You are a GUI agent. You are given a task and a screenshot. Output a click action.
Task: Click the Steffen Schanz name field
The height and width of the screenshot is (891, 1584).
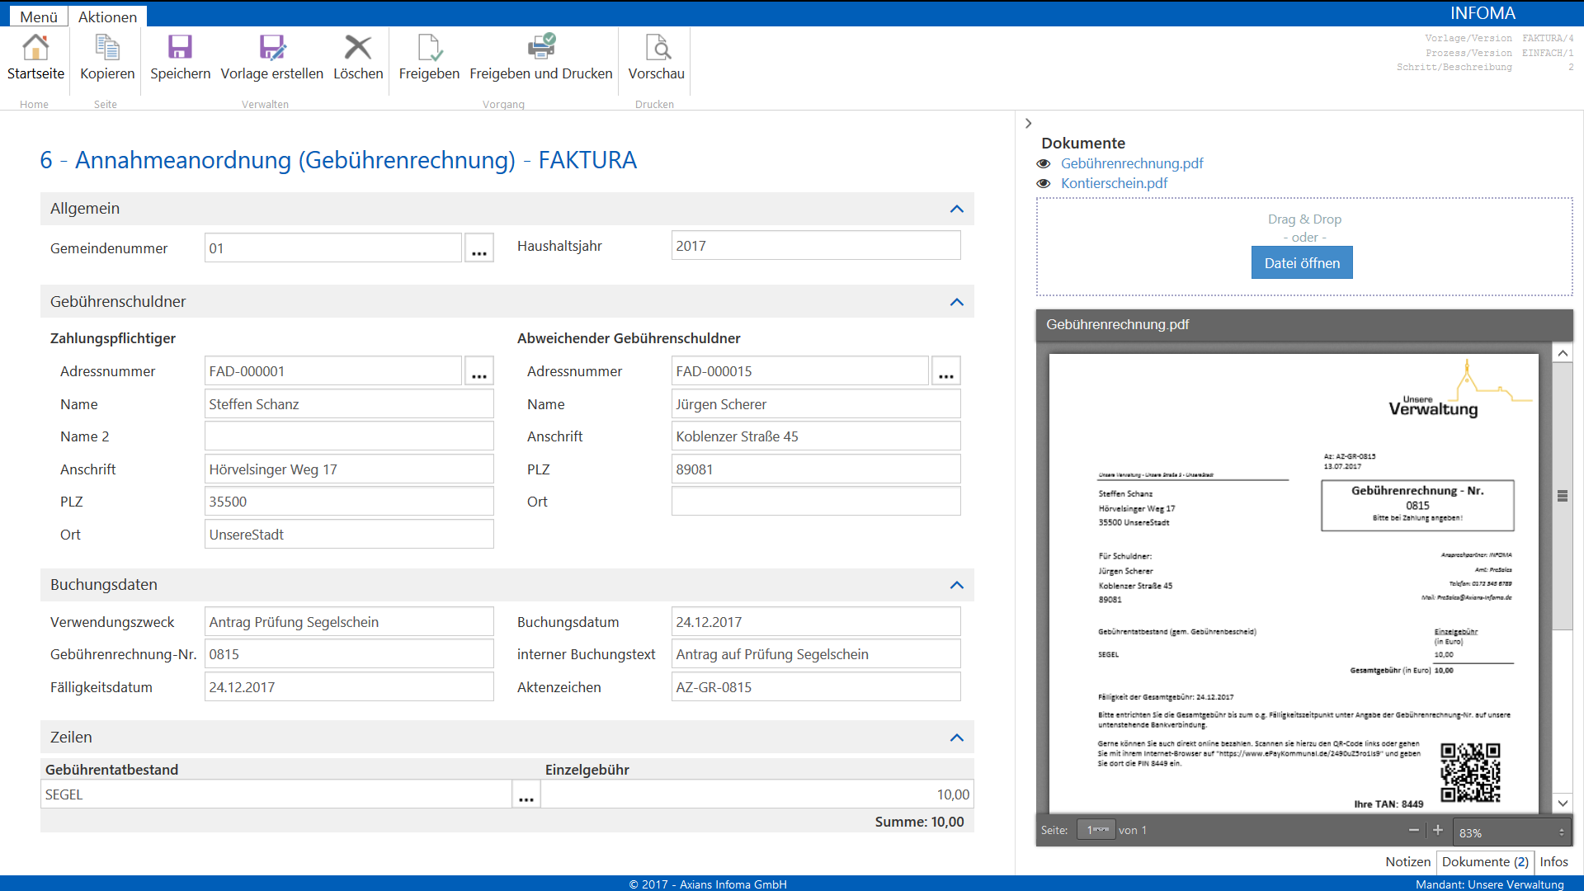click(349, 404)
